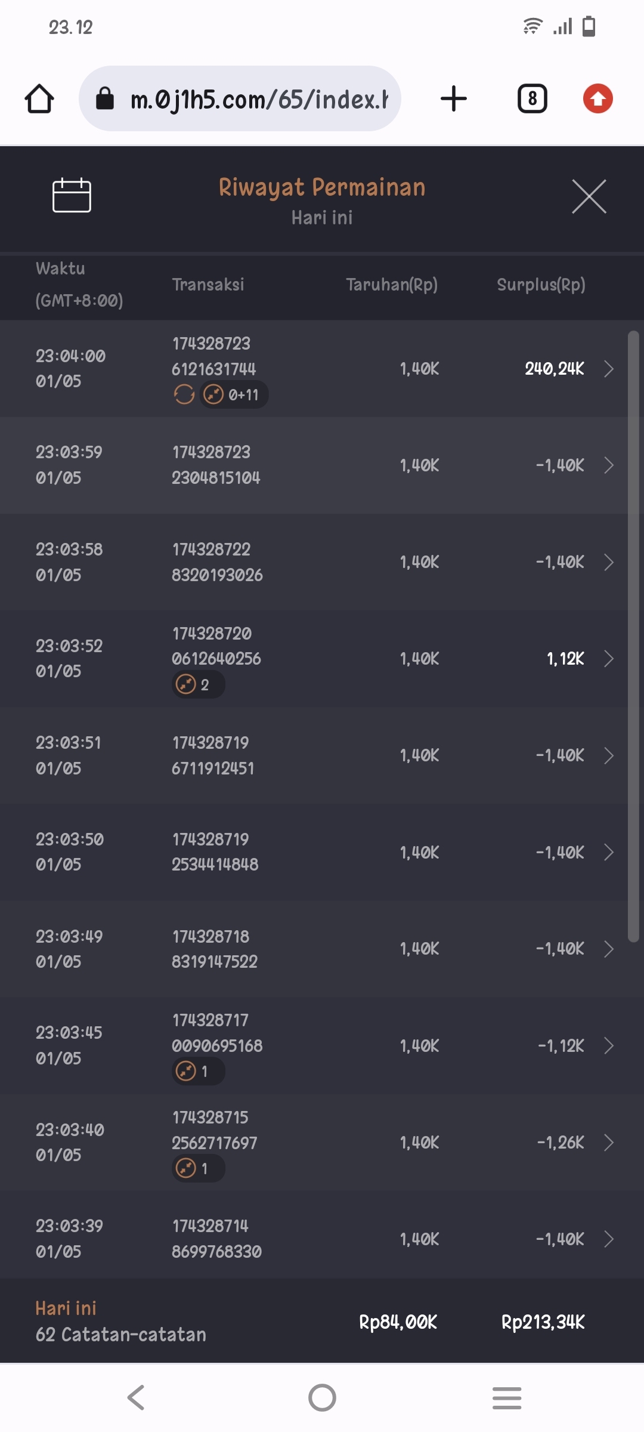Tap the 0+11 free spin badge
The image size is (644, 1432).
point(234,394)
